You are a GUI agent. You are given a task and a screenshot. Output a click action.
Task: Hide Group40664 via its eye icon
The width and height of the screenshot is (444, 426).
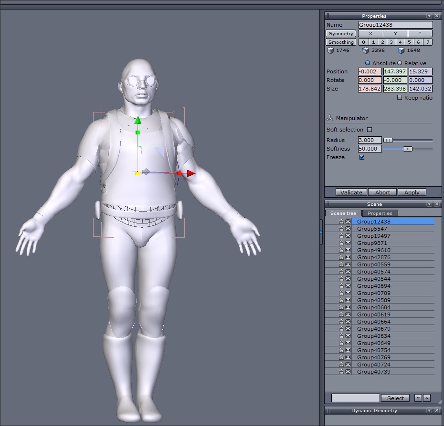(x=348, y=322)
